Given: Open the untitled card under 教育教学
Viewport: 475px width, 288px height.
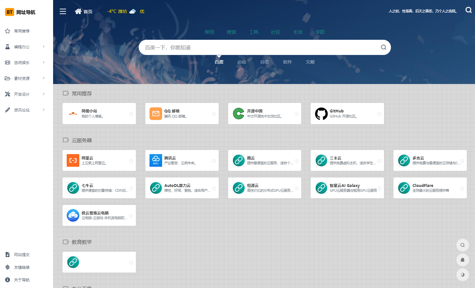Looking at the screenshot, I should point(99,262).
